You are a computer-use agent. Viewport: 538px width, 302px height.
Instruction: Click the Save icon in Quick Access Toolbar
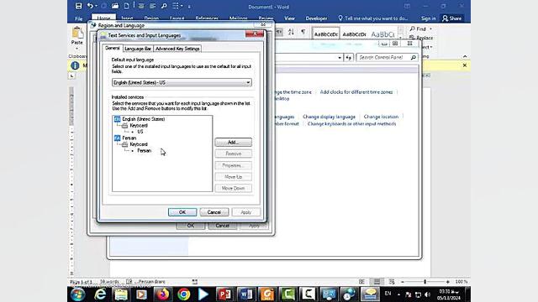pyautogui.click(x=78, y=6)
